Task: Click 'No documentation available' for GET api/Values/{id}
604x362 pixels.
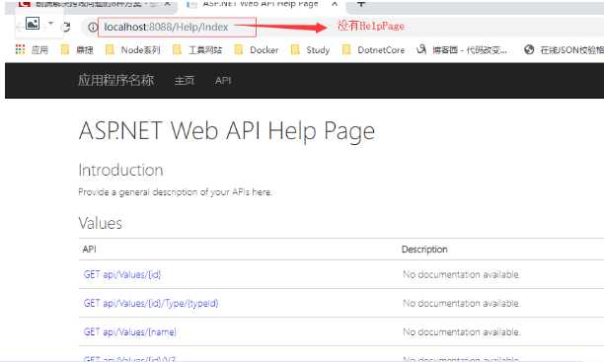Action: [461, 274]
